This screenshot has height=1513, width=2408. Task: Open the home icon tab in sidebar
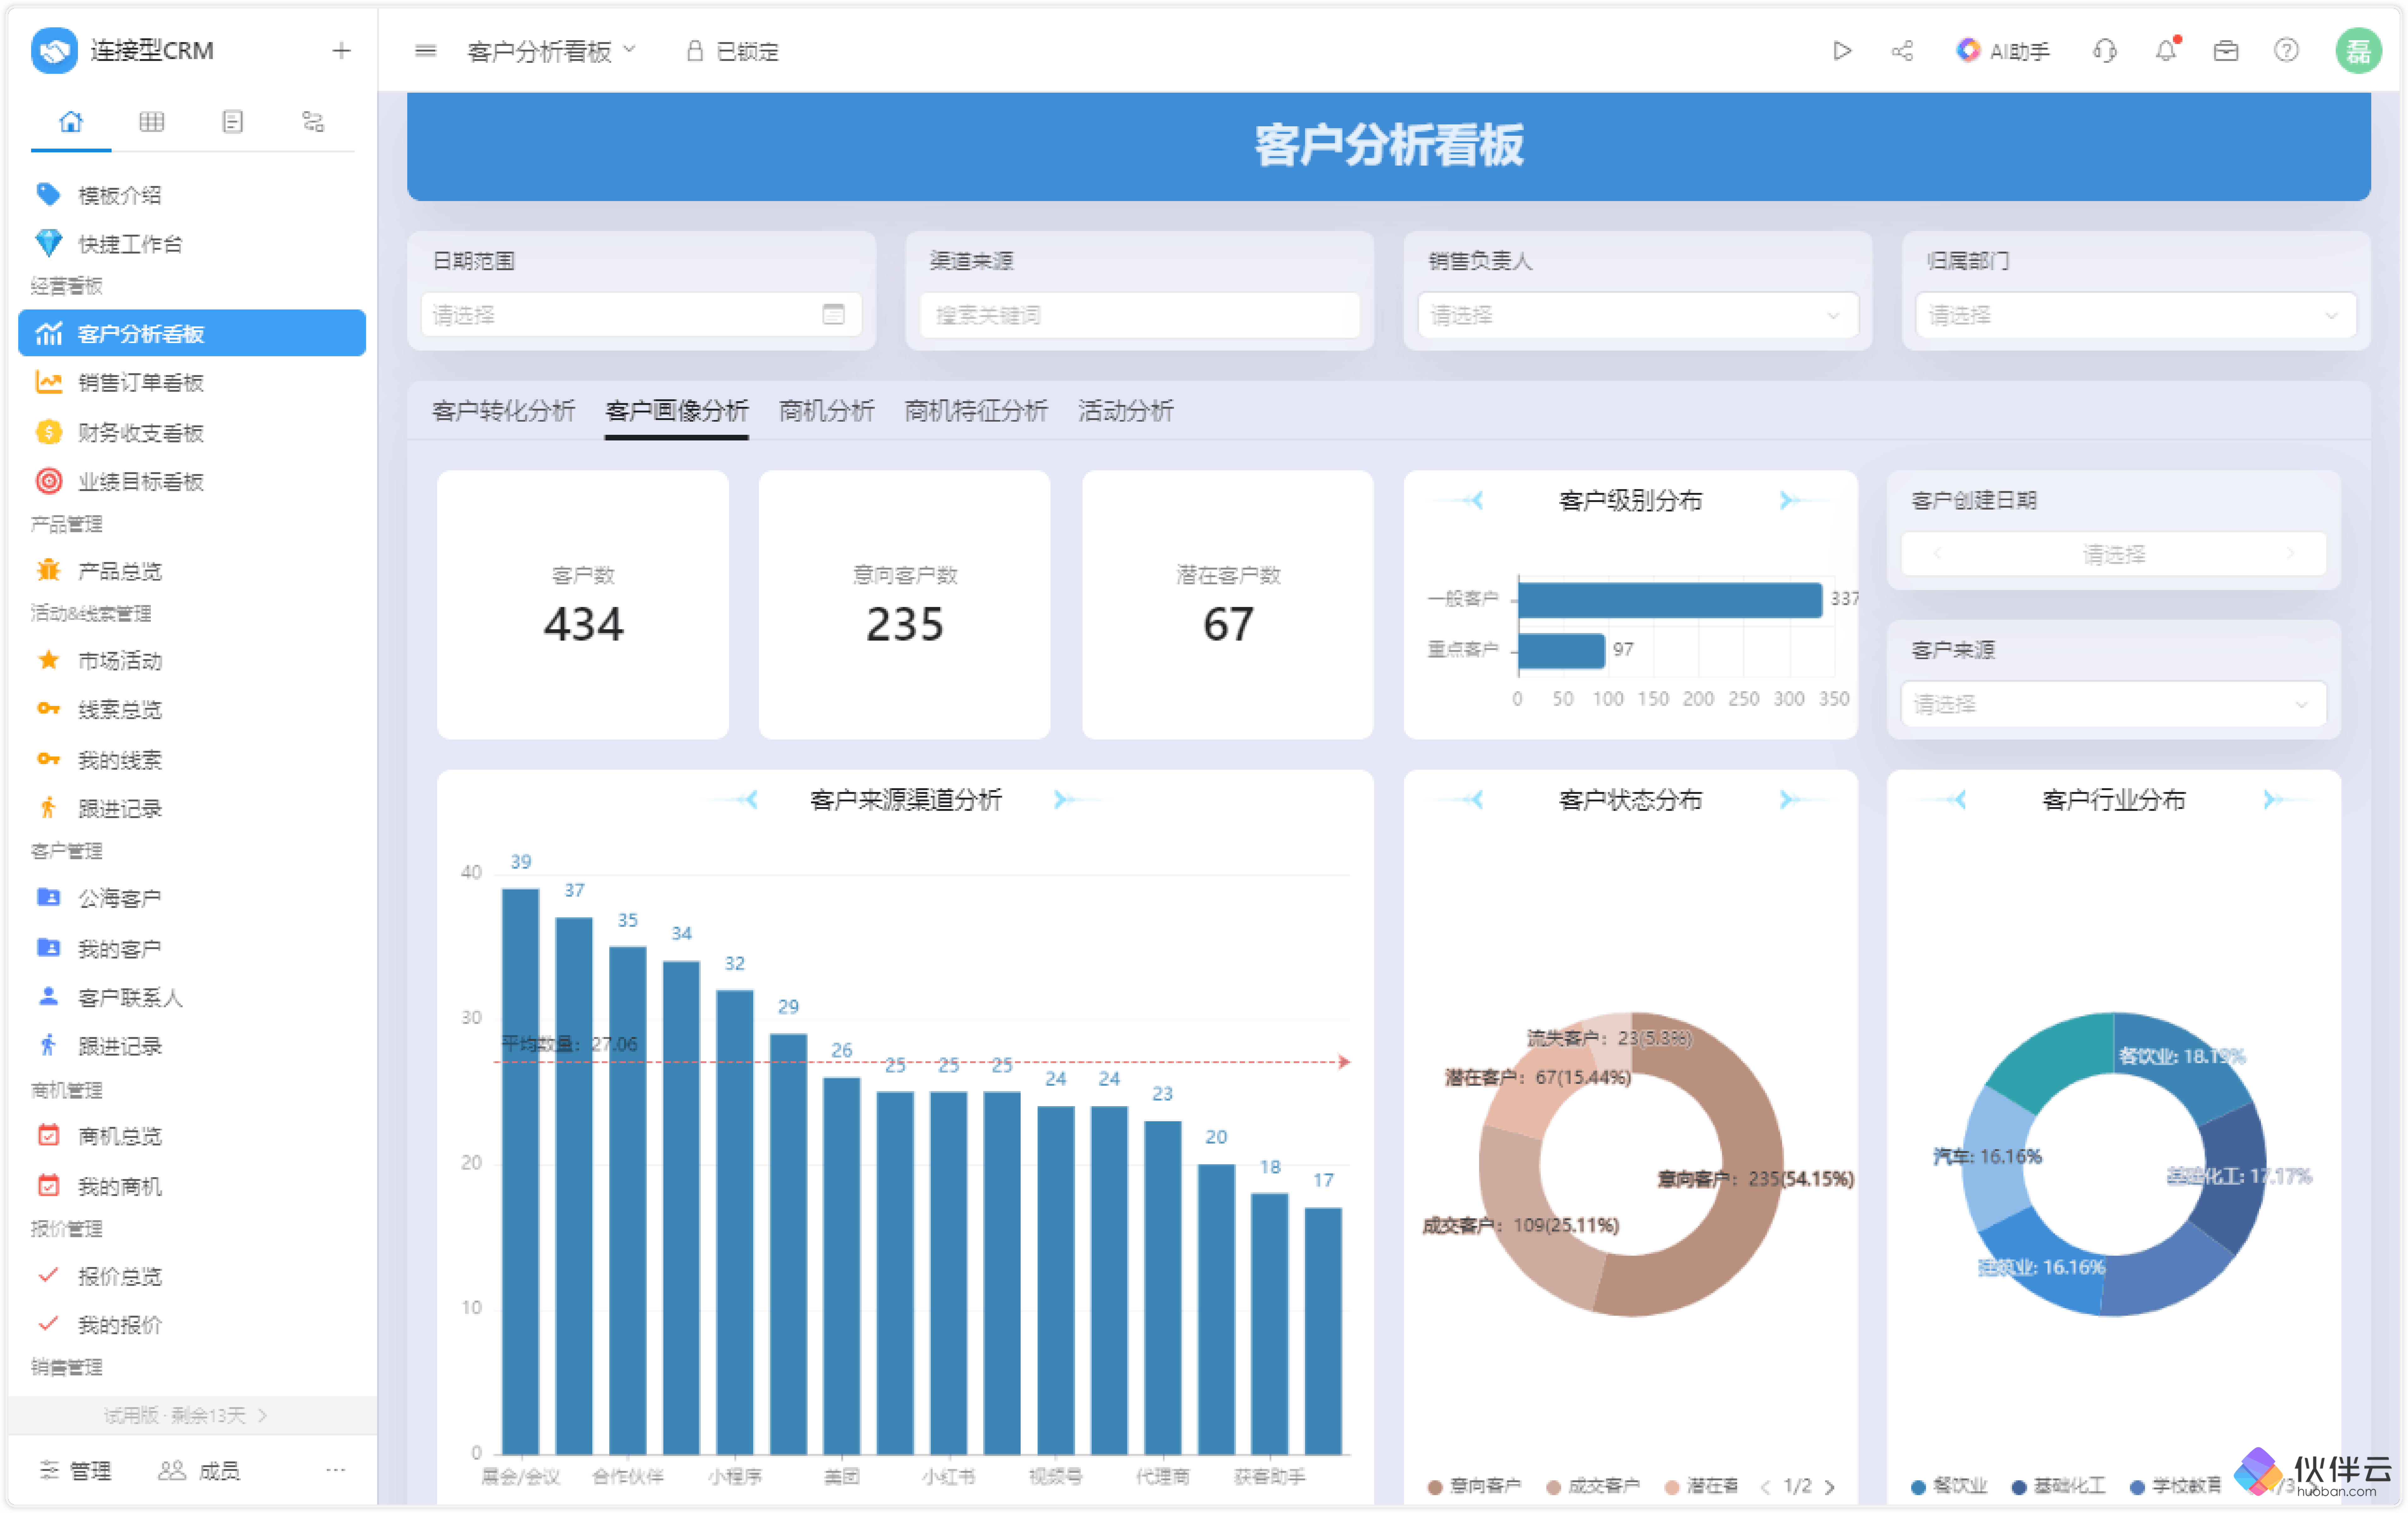(71, 122)
